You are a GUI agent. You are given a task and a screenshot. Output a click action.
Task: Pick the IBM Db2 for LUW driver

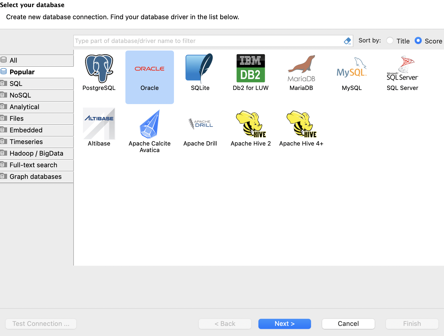click(x=251, y=68)
